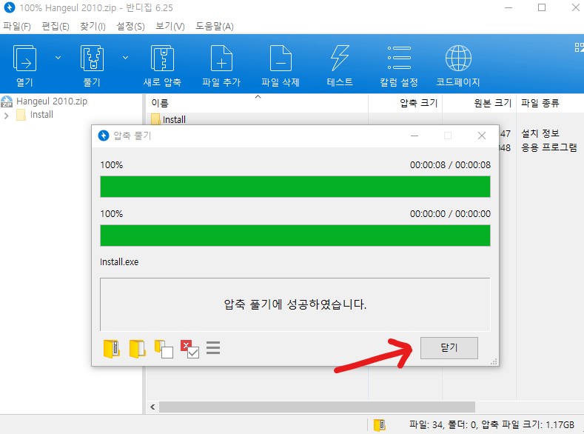The height and width of the screenshot is (434, 584).
Task: Open the 찾기(I) menu
Action: [x=93, y=27]
